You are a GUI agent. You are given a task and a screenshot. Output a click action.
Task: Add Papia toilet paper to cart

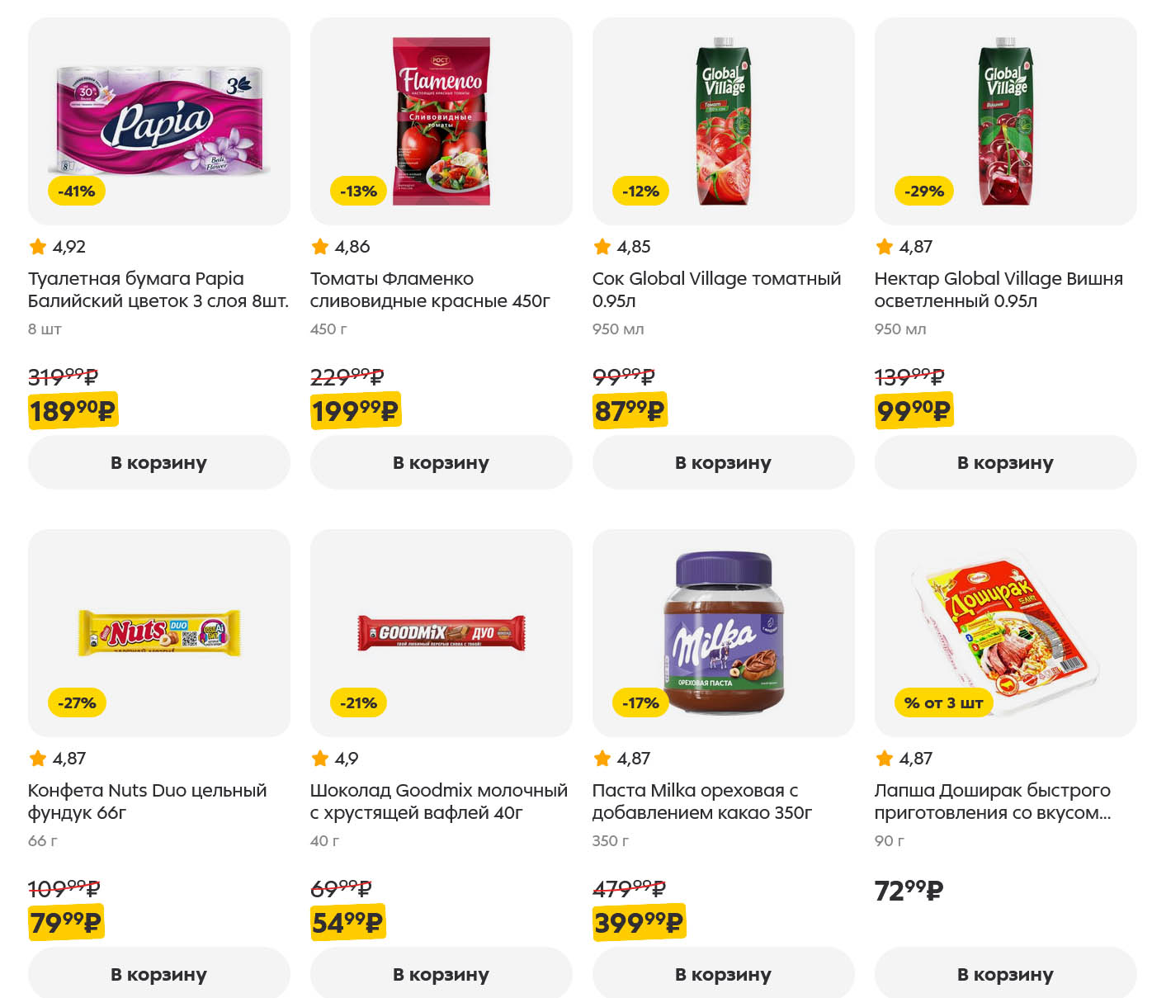[x=159, y=462]
